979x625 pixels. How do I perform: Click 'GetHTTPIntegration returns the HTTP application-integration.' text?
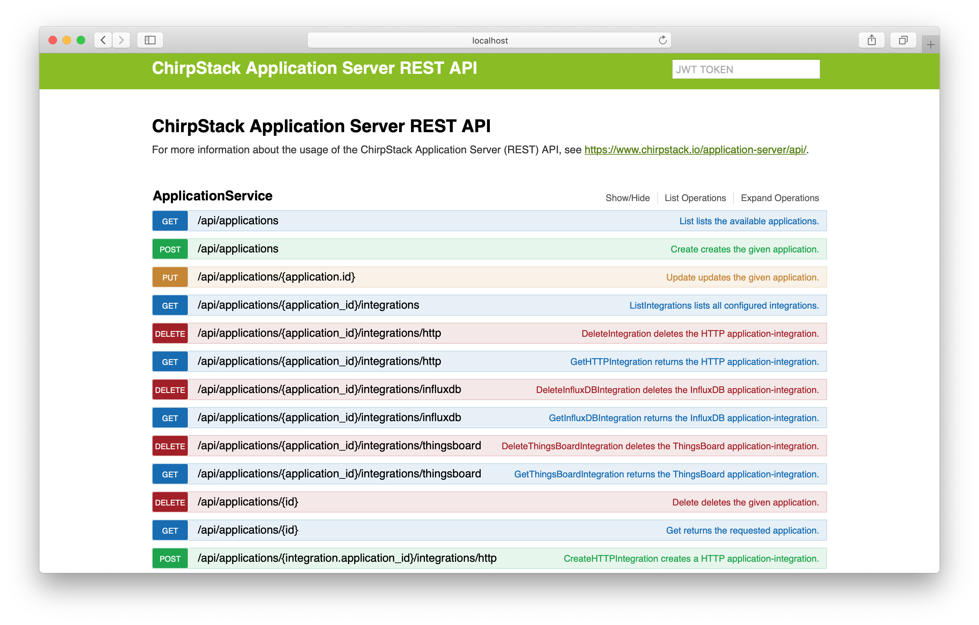pyautogui.click(x=695, y=362)
